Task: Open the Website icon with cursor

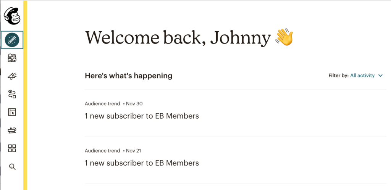Action: click(x=12, y=112)
